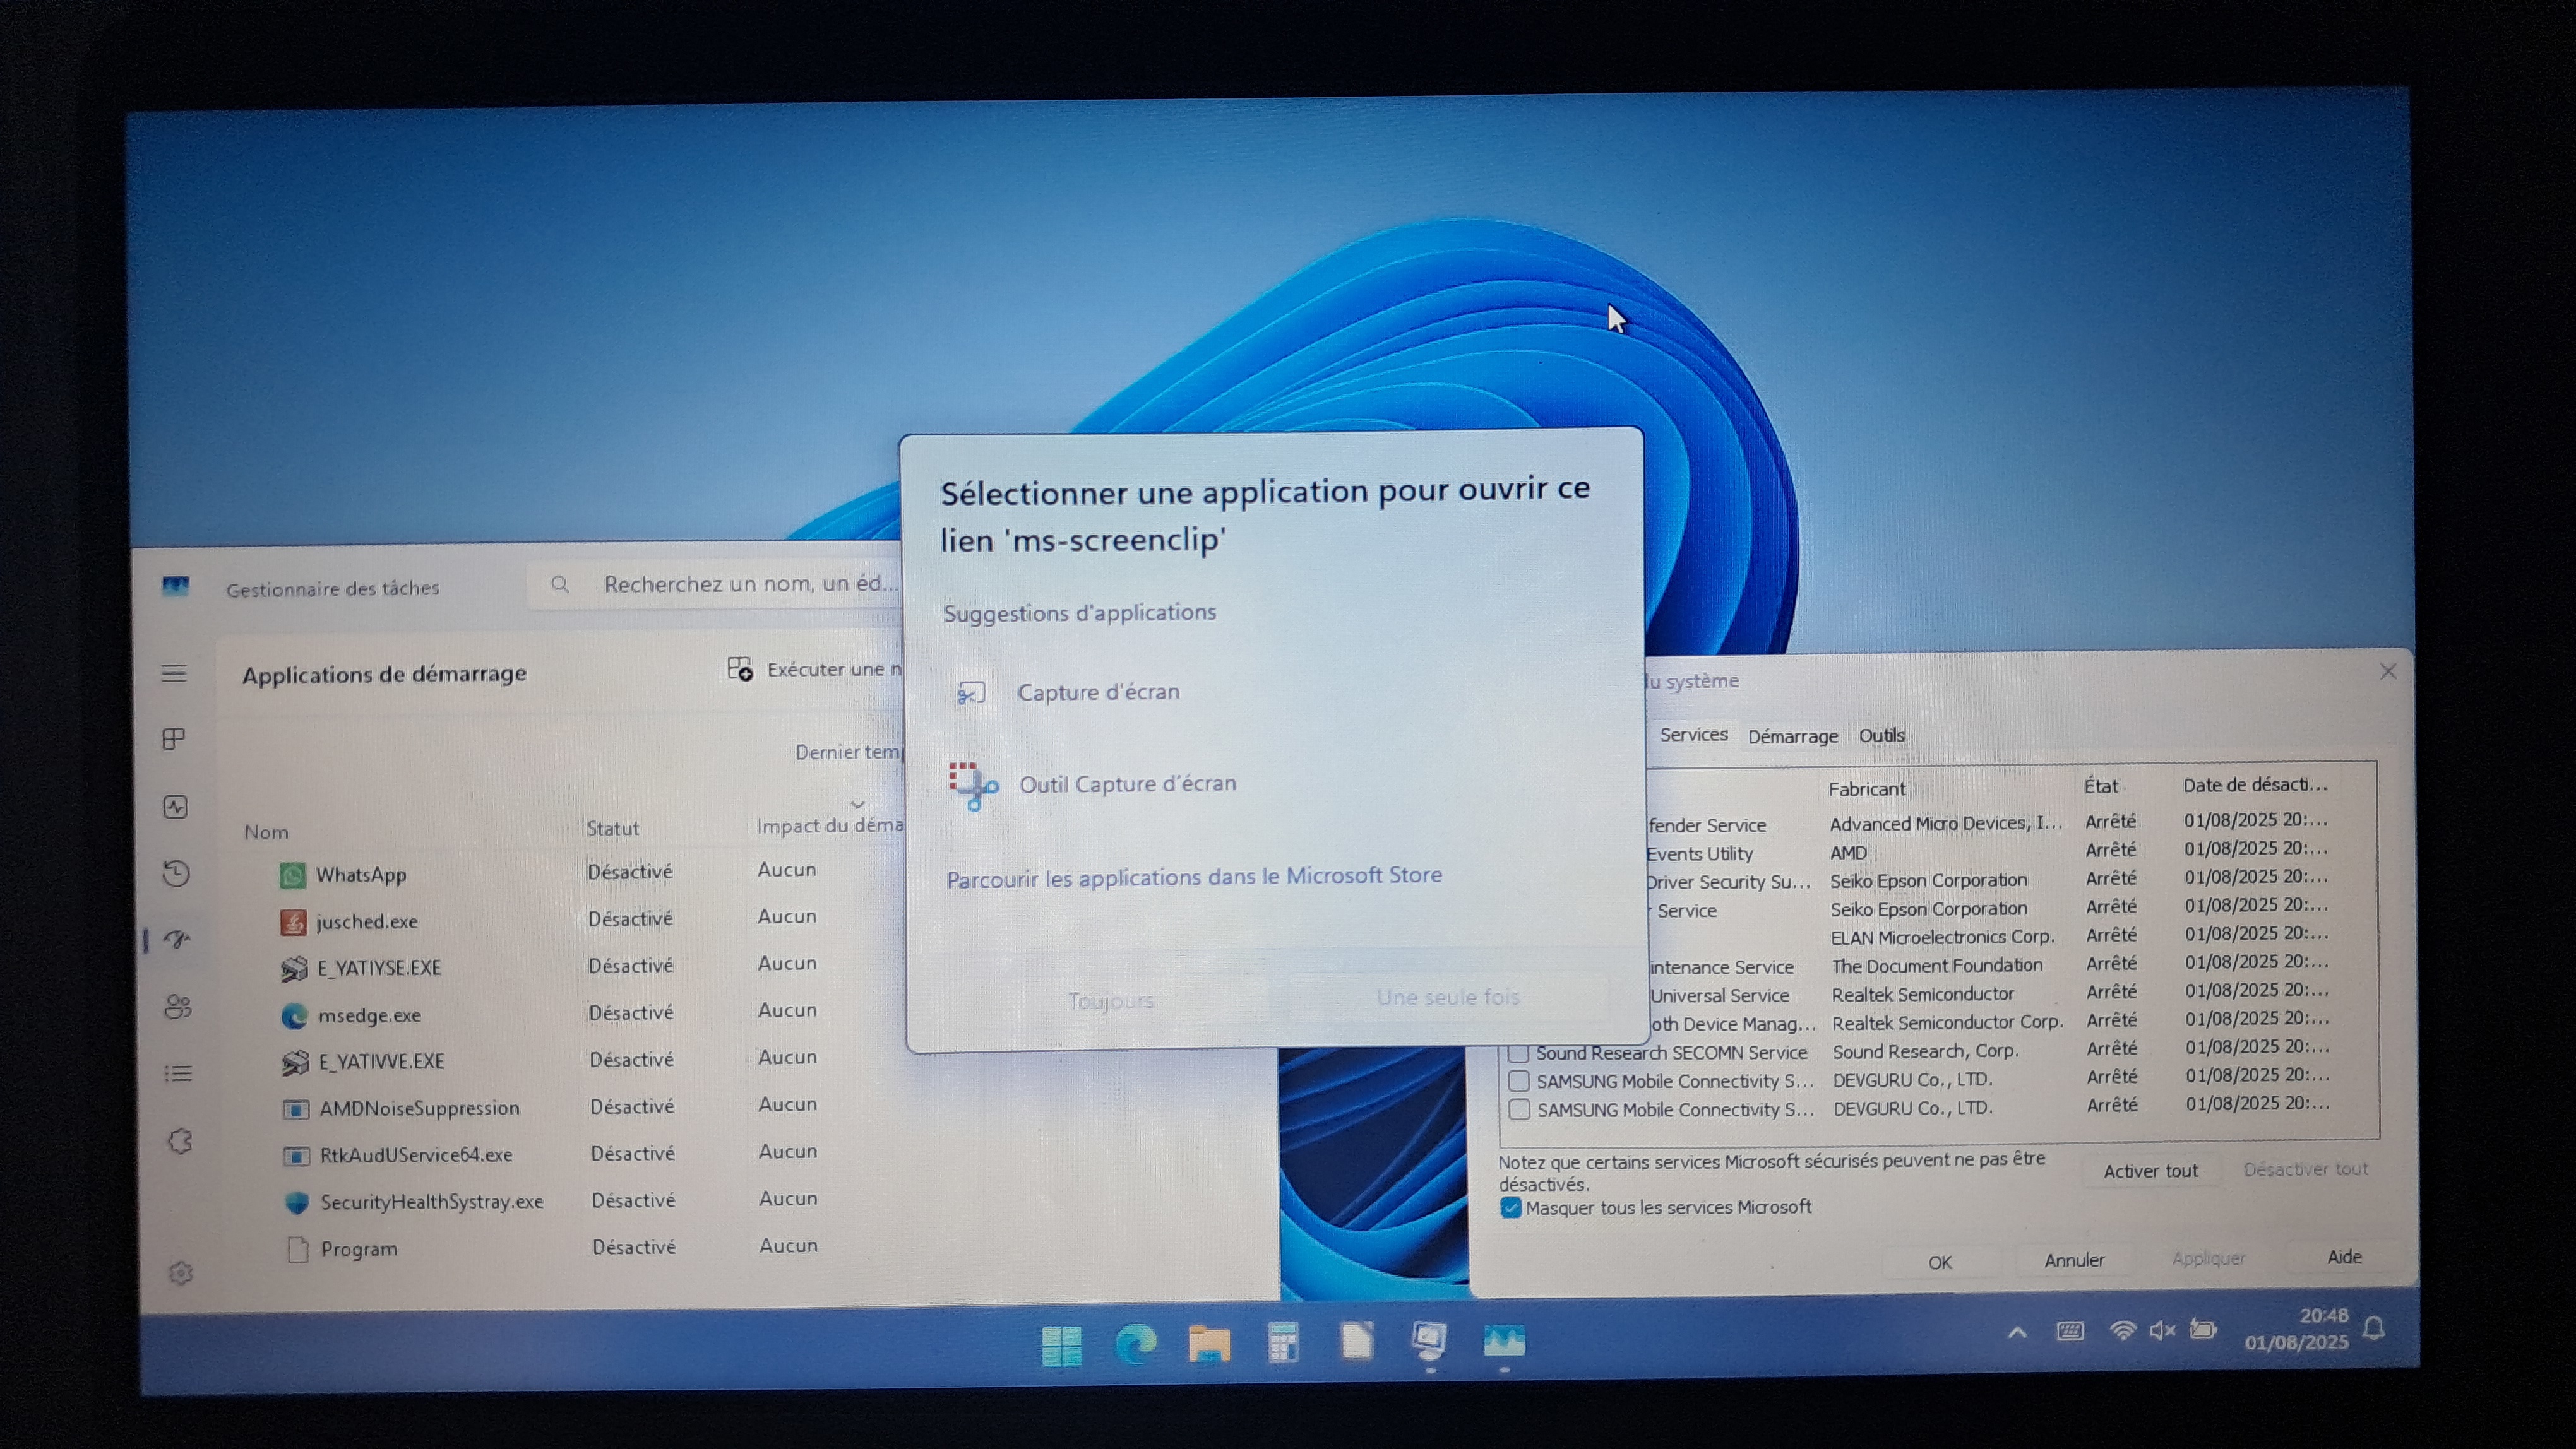
Task: Open Details list page in Task Manager sidebar
Action: pyautogui.click(x=179, y=1073)
